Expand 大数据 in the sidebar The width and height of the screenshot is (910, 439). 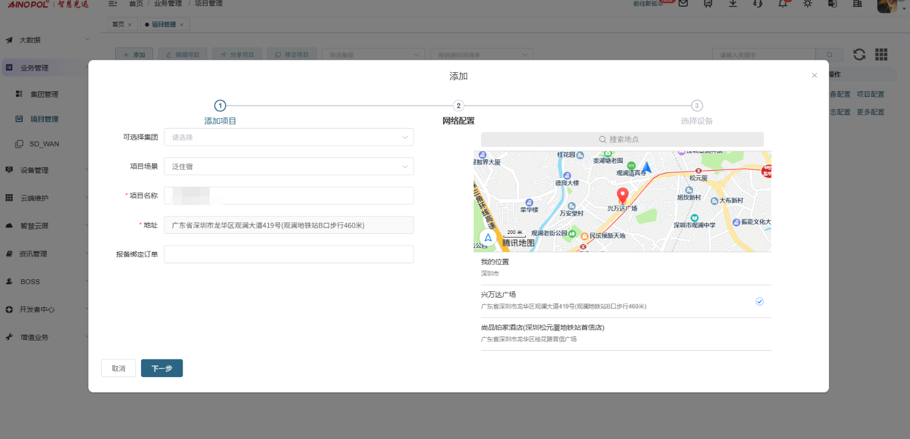point(46,40)
